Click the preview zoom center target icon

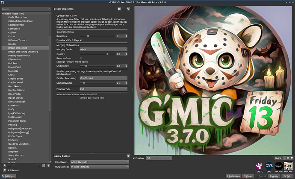click(288, 158)
